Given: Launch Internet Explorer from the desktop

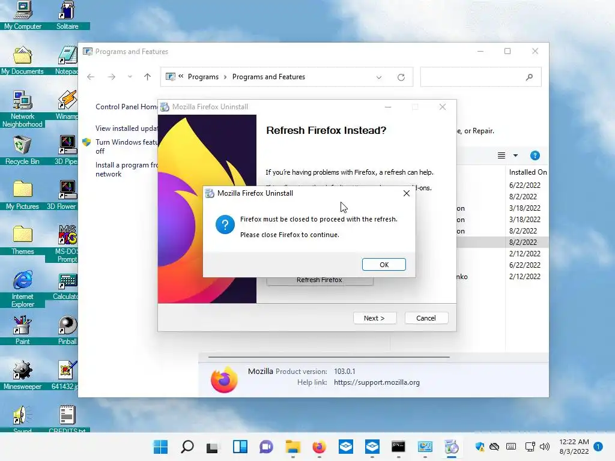Looking at the screenshot, I should click(x=22, y=289).
